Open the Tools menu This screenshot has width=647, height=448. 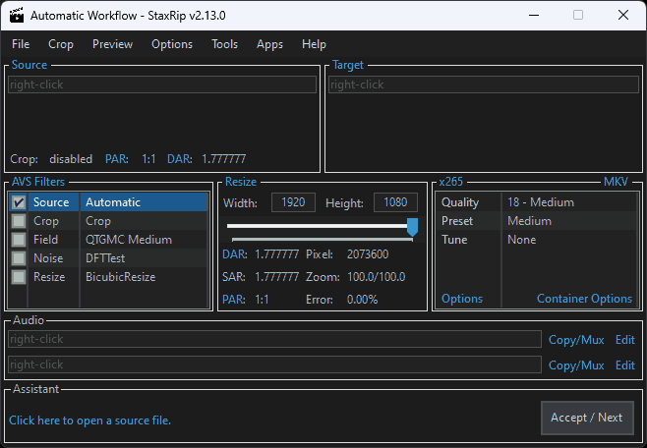[x=224, y=44]
